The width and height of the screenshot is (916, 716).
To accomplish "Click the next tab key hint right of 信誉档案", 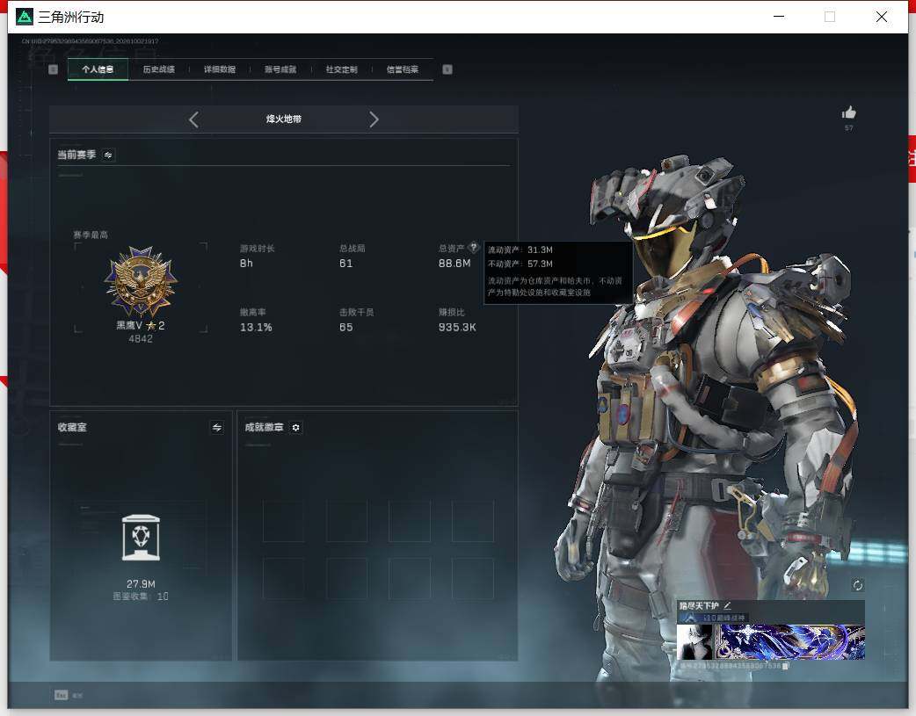I will pyautogui.click(x=447, y=69).
